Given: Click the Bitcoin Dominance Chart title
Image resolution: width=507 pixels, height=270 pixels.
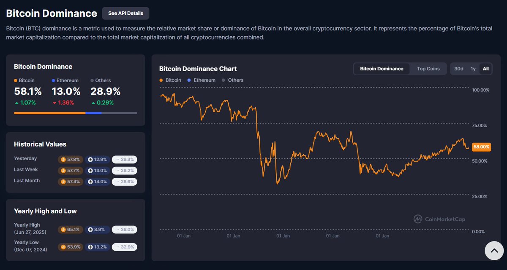Looking at the screenshot, I should [198, 69].
